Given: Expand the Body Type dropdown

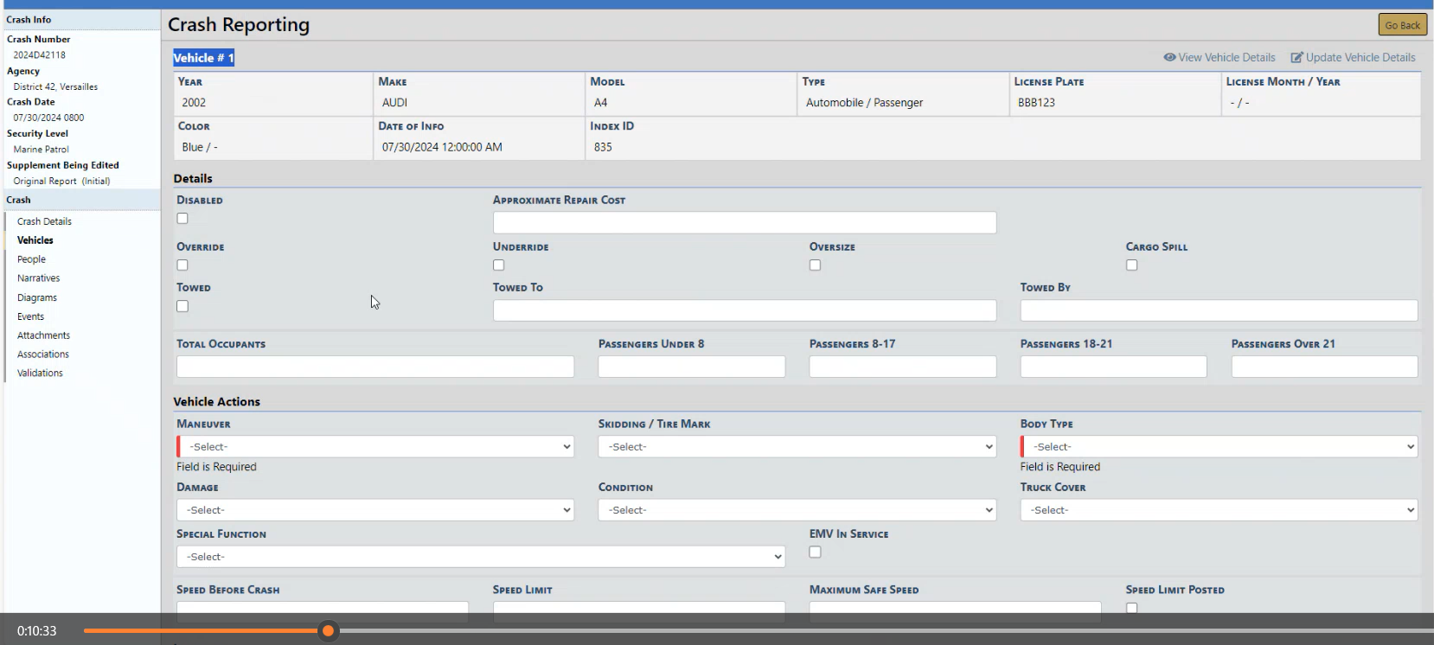Looking at the screenshot, I should point(1219,447).
